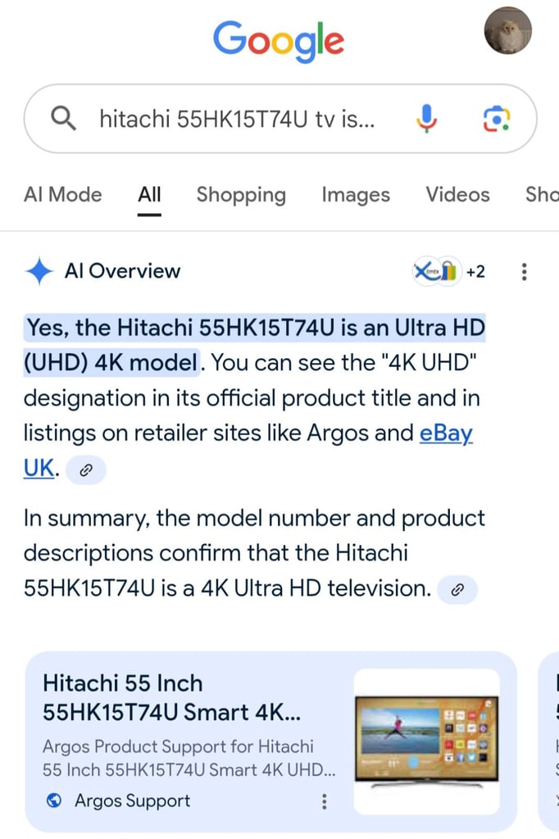The height and width of the screenshot is (839, 559).
Task: Open Hitachi 55 Inch 55HK15T74U Smart 4K card
Action: [x=271, y=741]
